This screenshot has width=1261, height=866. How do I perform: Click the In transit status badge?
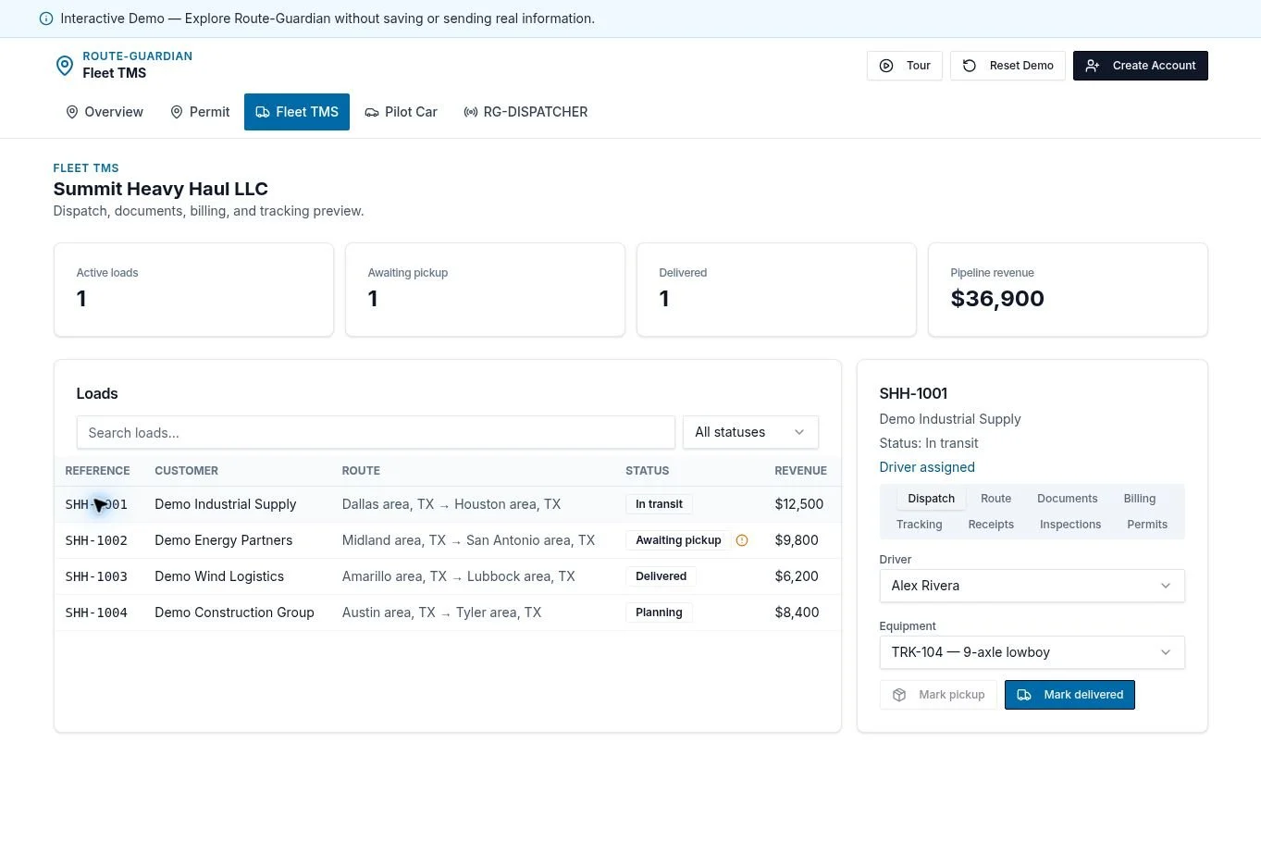point(659,504)
